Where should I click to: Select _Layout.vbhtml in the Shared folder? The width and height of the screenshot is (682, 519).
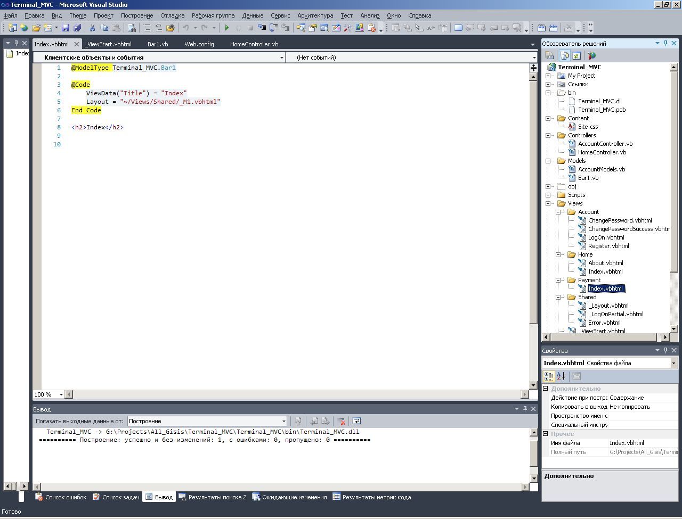pyautogui.click(x=608, y=306)
